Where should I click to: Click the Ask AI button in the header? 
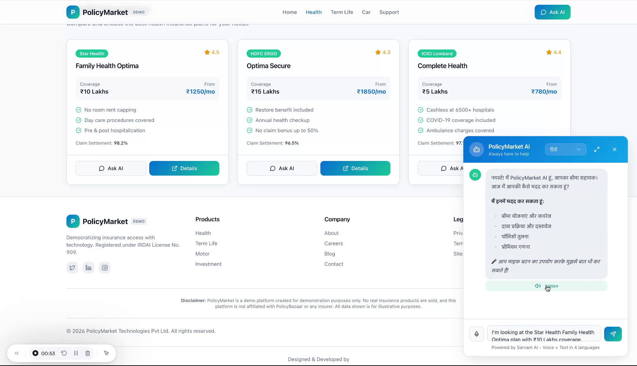[x=552, y=12]
